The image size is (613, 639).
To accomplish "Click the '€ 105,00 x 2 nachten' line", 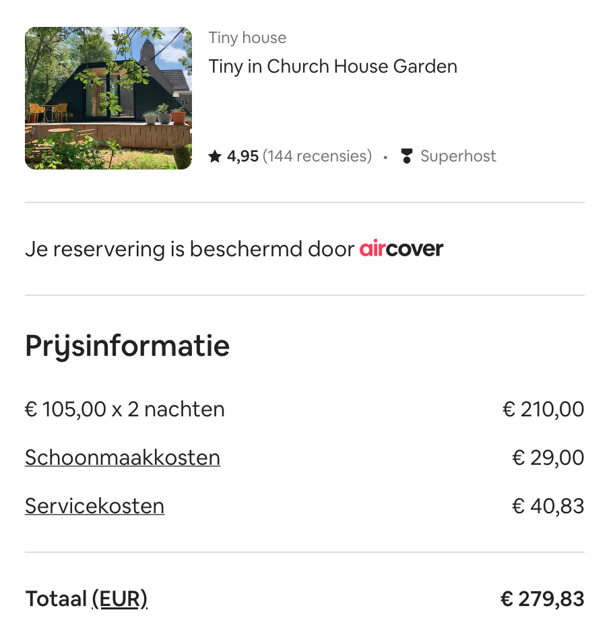I will click(x=125, y=409).
